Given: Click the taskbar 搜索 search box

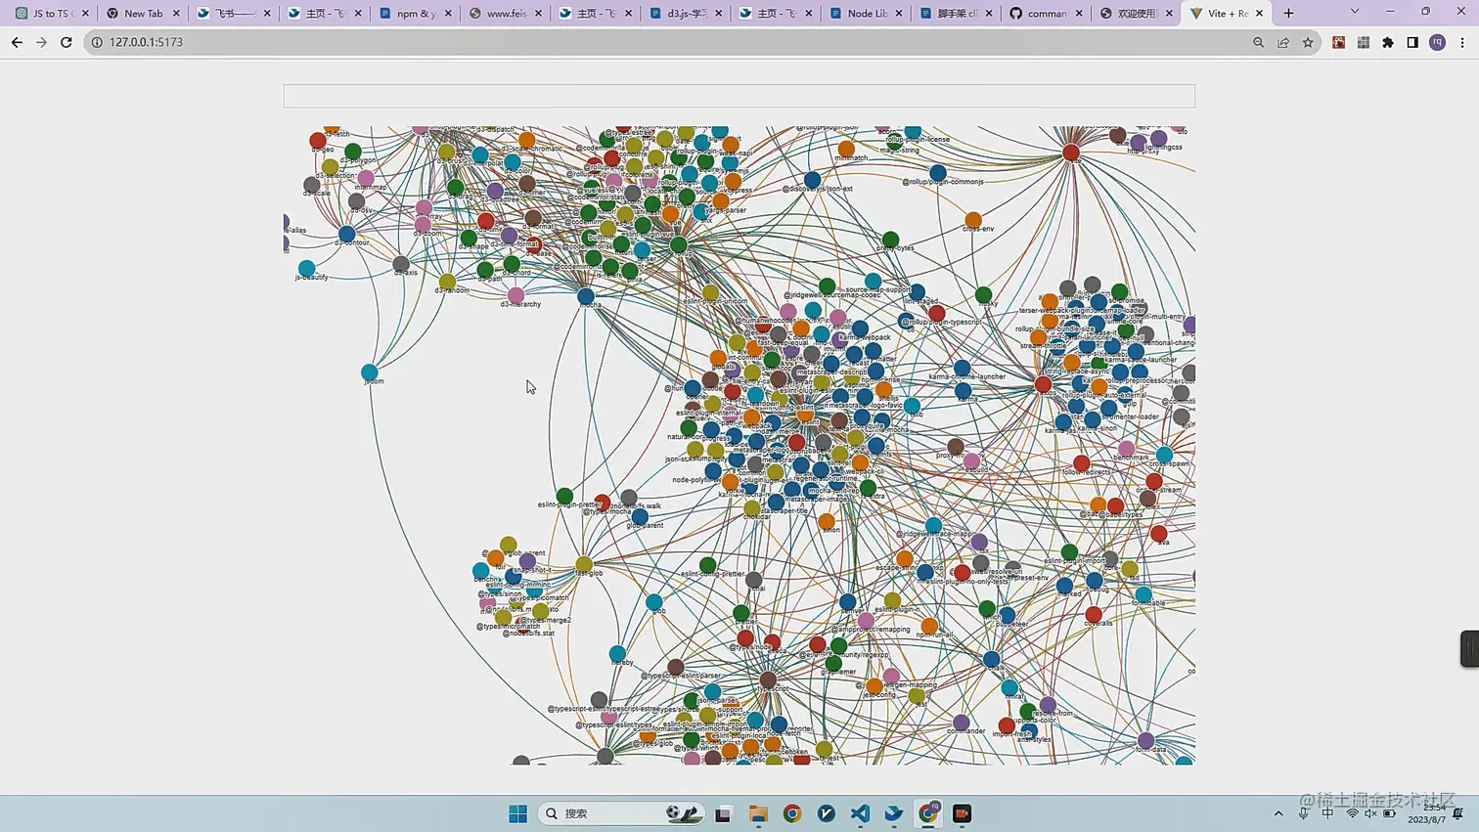Looking at the screenshot, I should coord(622,813).
